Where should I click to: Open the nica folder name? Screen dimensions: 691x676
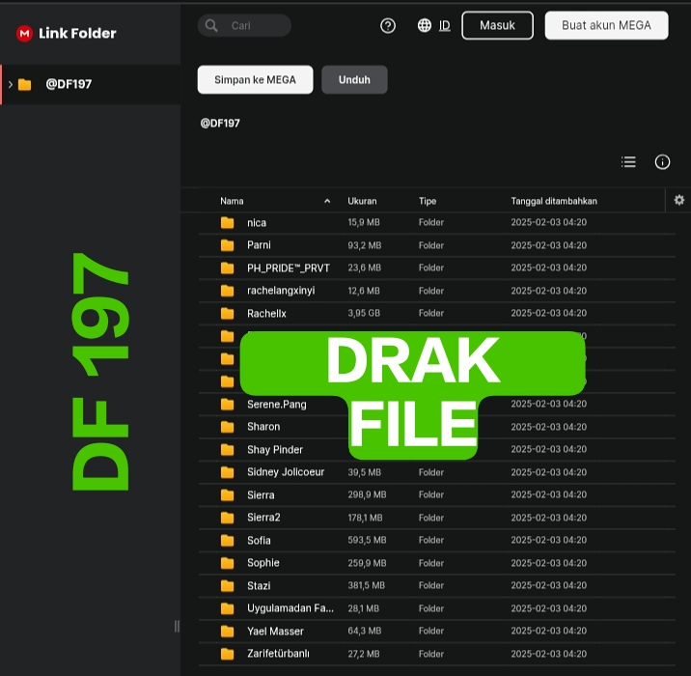(x=257, y=223)
